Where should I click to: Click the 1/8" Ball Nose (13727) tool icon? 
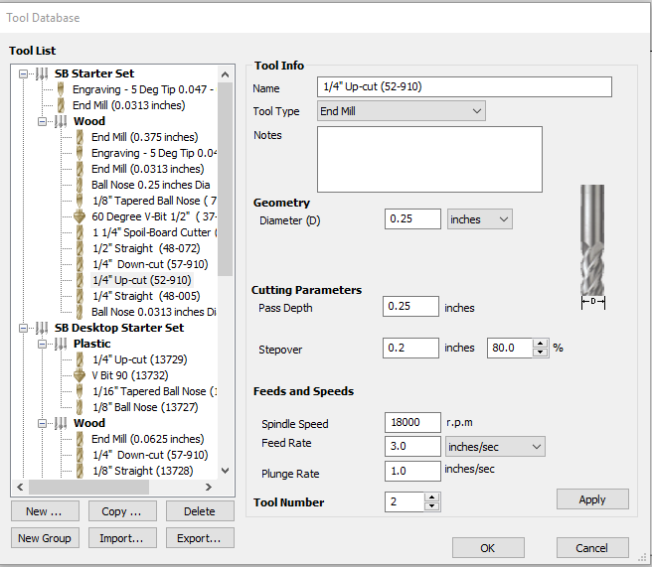click(x=80, y=407)
